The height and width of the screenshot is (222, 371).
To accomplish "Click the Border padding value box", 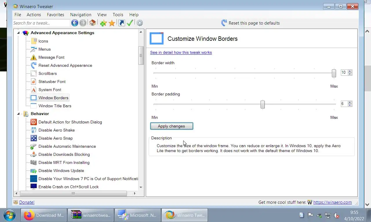I will click(x=344, y=104).
